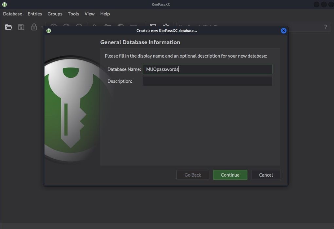Open the Groups menu
Image resolution: width=334 pixels, height=229 pixels.
pyautogui.click(x=55, y=14)
